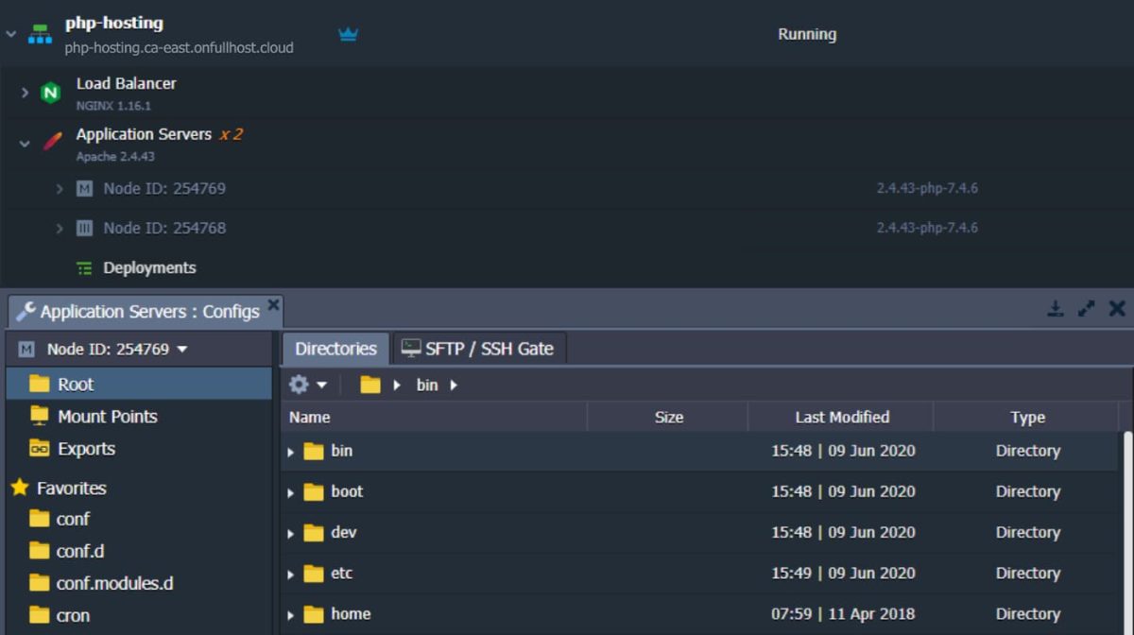Viewport: 1134px width, 635px height.
Task: Sort by Last Modified column header
Action: [x=841, y=417]
